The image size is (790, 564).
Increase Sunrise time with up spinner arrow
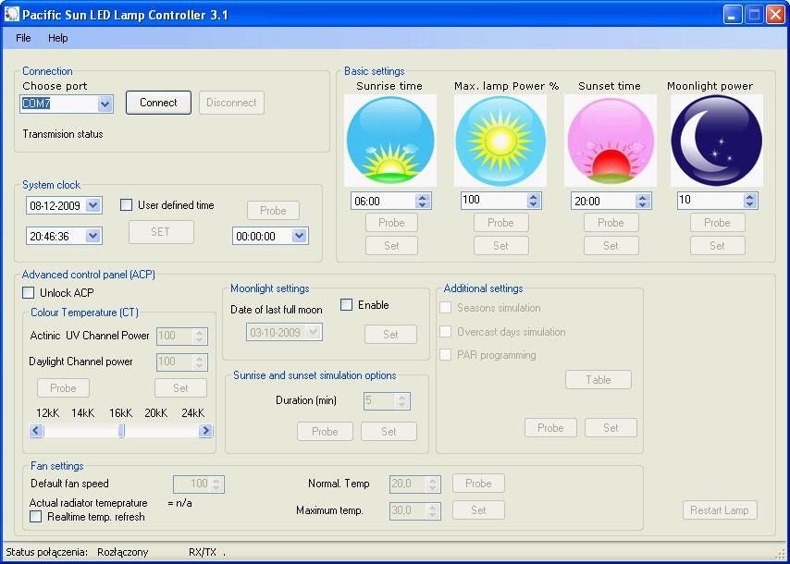[x=423, y=197]
